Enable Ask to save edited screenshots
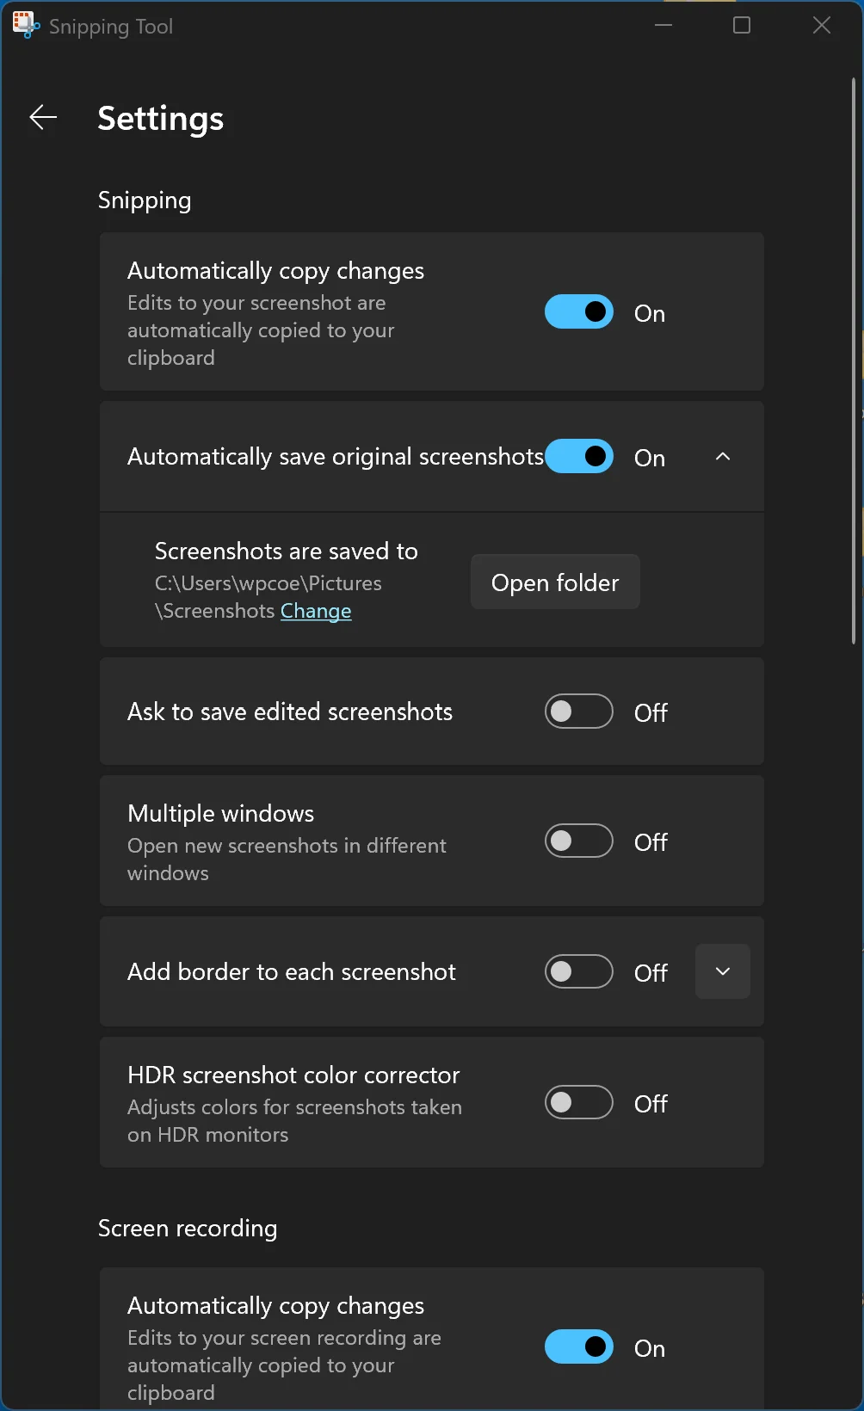Viewport: 864px width, 1411px height. click(x=579, y=712)
